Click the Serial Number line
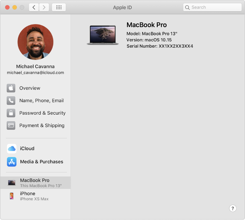The width and height of the screenshot is (245, 220). [160, 46]
